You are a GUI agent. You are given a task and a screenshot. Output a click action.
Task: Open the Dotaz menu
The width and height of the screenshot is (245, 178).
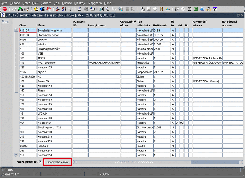(x=26, y=3)
